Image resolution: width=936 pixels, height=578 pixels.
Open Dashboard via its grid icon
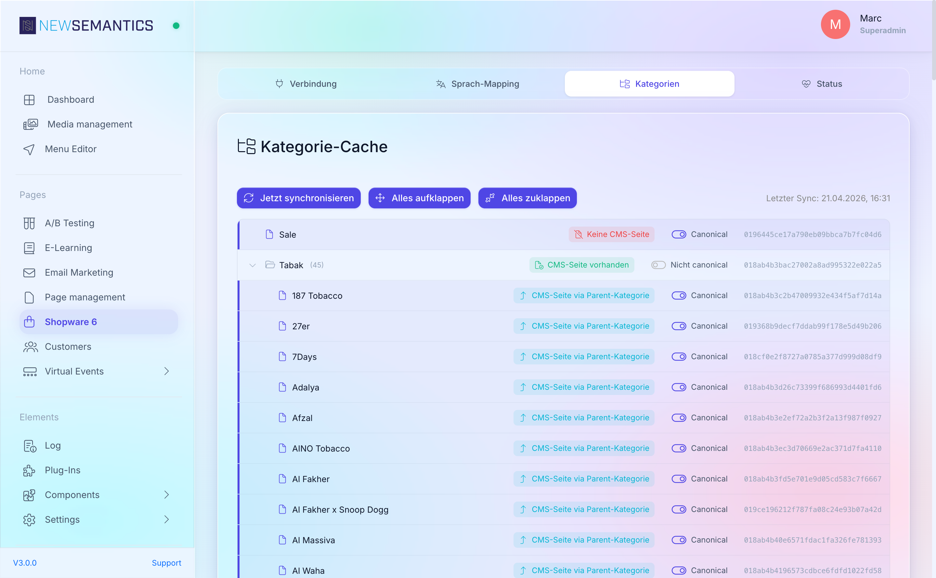point(30,100)
